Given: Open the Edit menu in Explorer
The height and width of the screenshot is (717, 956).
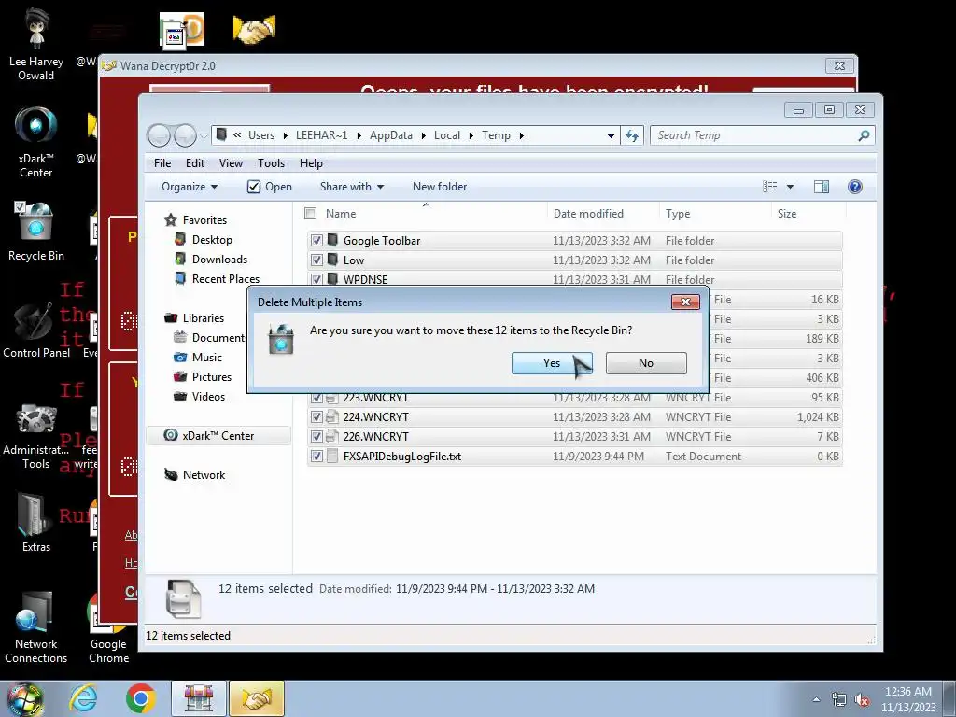Looking at the screenshot, I should (x=195, y=163).
